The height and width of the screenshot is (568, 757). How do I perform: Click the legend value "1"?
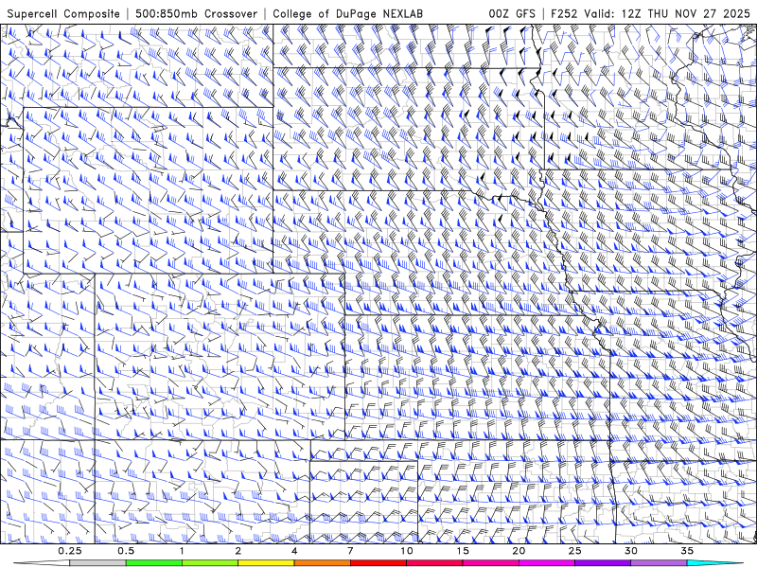[x=182, y=551]
